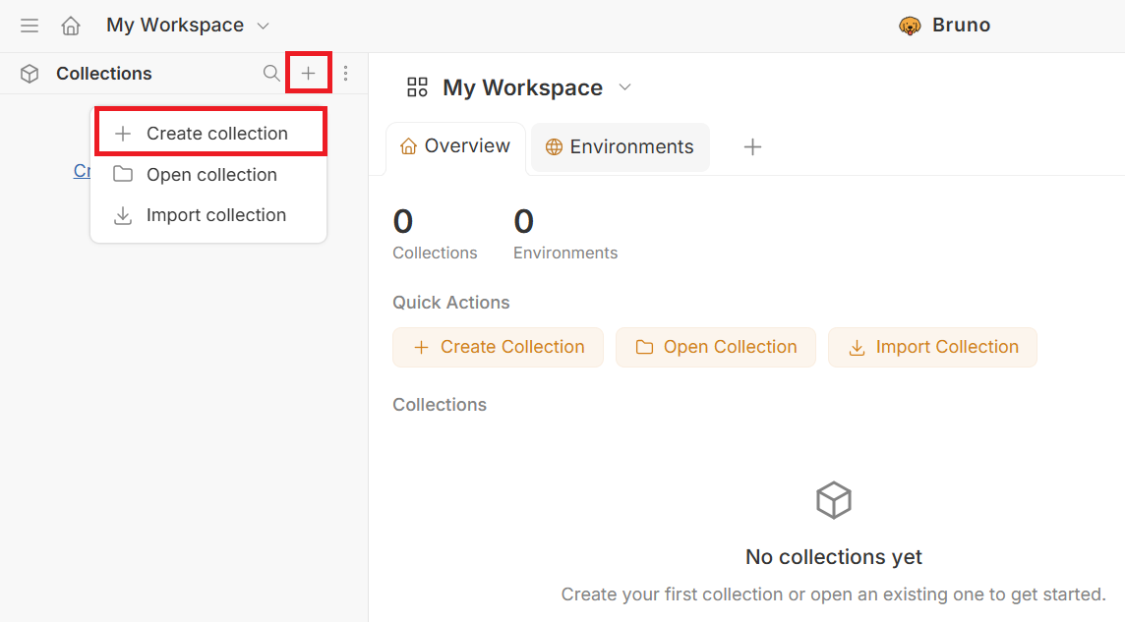The height and width of the screenshot is (622, 1125).
Task: Expand the My Workspace dropdown in top bar
Action: (x=263, y=26)
